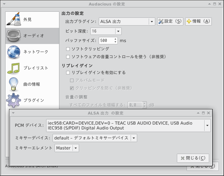This screenshot has width=224, height=176.
Task: Select the オーディオ speaker icon in sidebar
Action: (14, 36)
